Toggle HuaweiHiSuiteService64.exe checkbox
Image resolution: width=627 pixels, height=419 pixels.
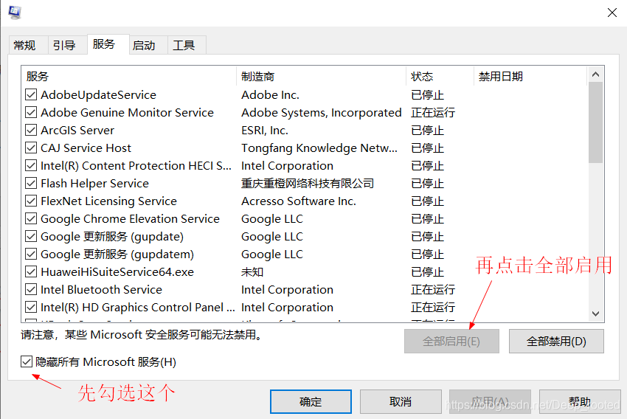click(31, 272)
